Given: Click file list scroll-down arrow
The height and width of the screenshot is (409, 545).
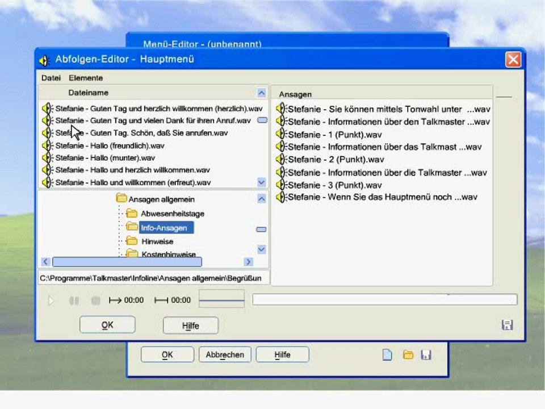Looking at the screenshot, I should click(261, 182).
